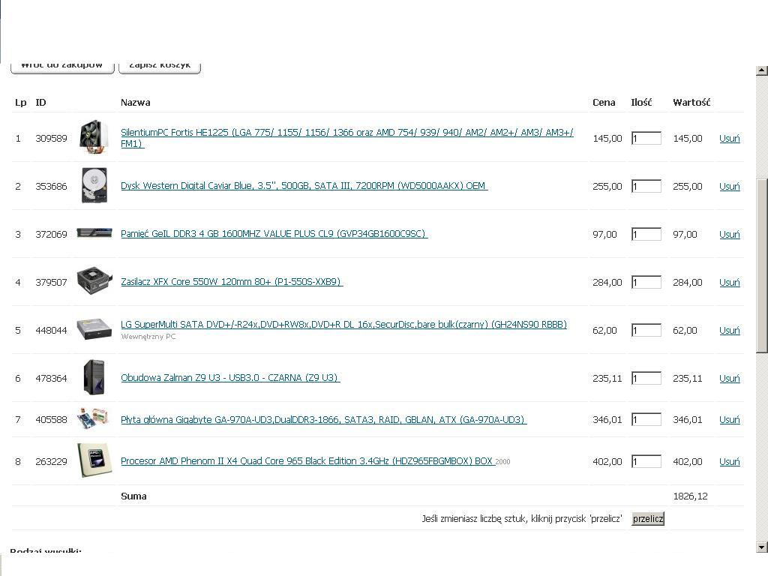Click the total sum 1826,12

pyautogui.click(x=690, y=496)
